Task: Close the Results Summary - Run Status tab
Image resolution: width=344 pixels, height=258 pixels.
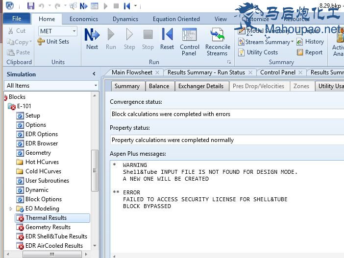Action: [250, 72]
